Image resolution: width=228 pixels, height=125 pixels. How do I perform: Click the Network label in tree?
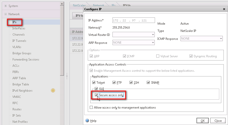[x=14, y=14]
